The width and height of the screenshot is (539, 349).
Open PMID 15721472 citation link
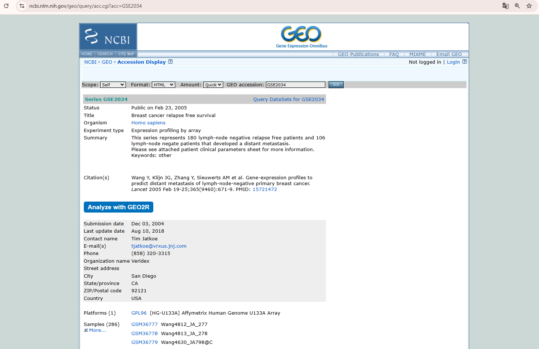pos(265,189)
